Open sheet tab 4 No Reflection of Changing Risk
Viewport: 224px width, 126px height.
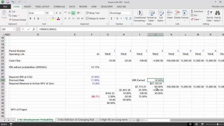point(76,120)
